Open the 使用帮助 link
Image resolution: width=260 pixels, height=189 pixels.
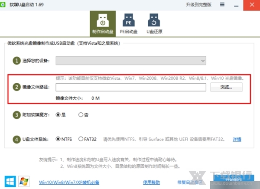pos(151,182)
